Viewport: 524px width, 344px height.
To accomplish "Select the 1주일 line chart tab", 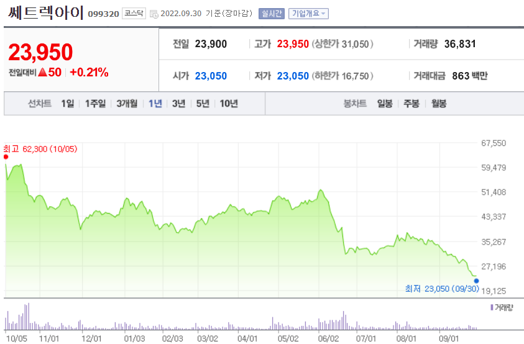I will 95,104.
